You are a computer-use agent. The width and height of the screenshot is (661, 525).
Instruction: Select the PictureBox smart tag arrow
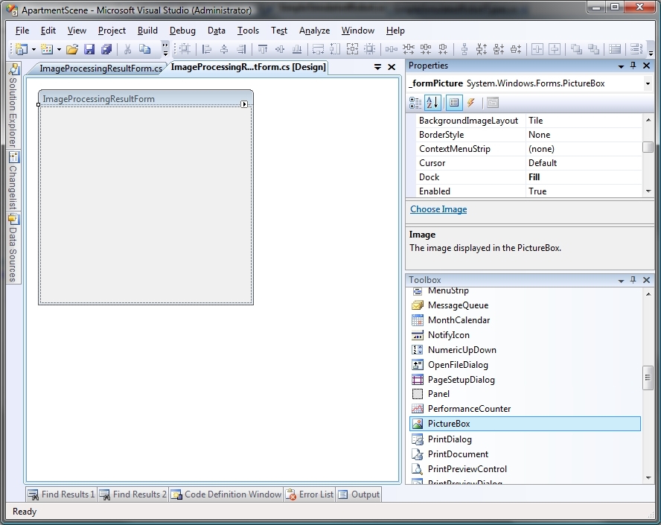(x=244, y=104)
